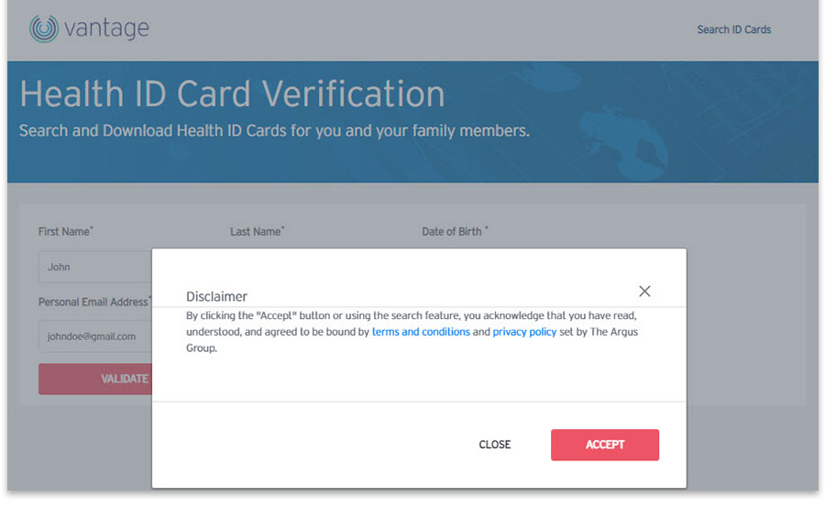Open the terms and conditions link

coord(421,332)
